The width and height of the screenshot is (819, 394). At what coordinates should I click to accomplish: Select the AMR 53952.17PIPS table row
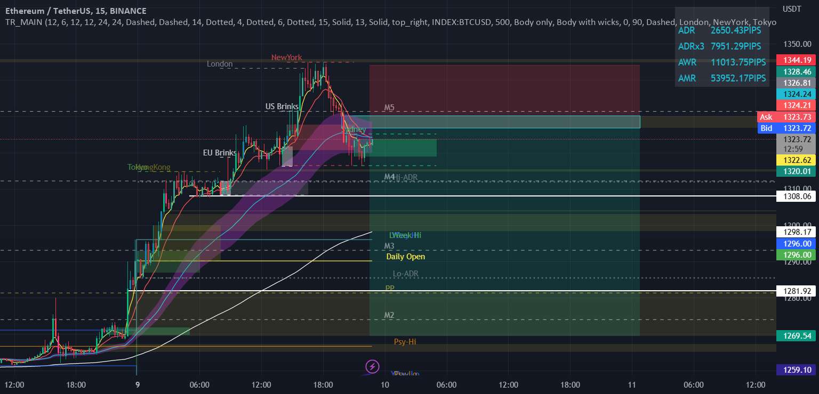(722, 78)
